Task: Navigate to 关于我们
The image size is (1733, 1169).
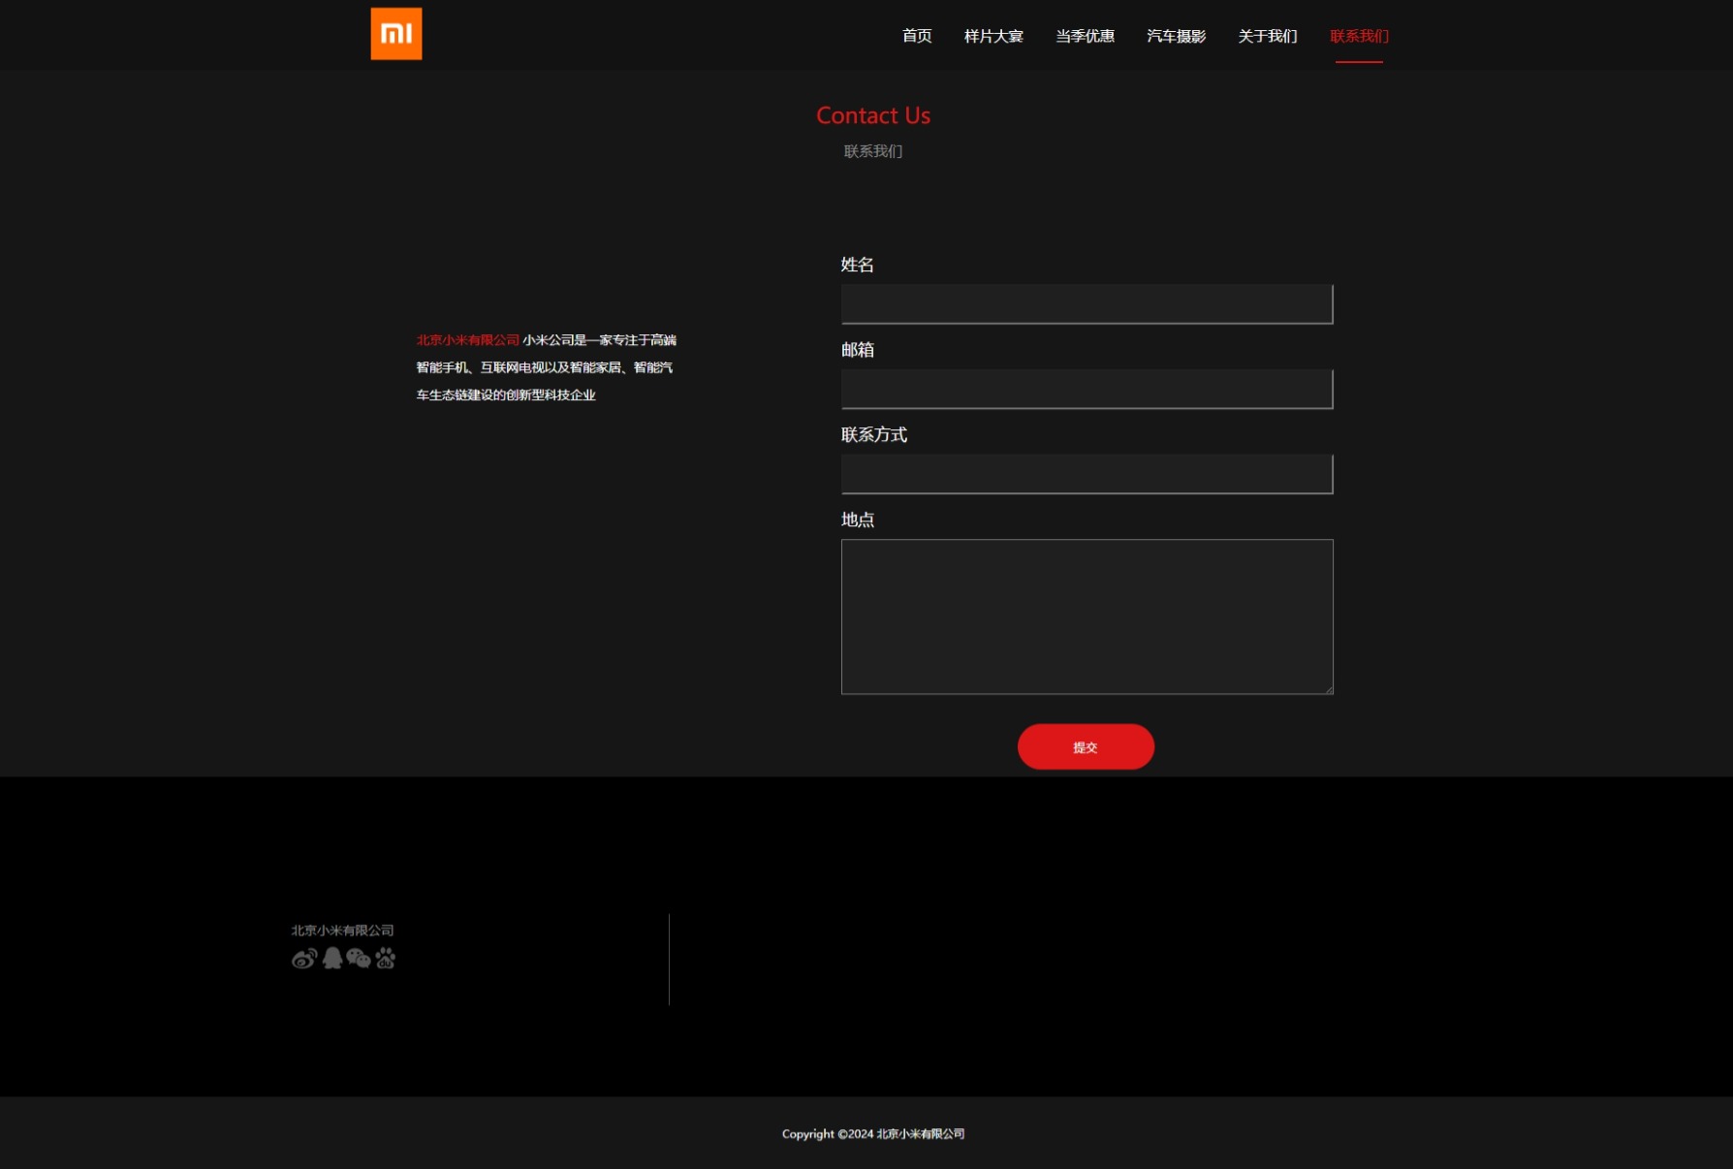Action: click(1267, 36)
